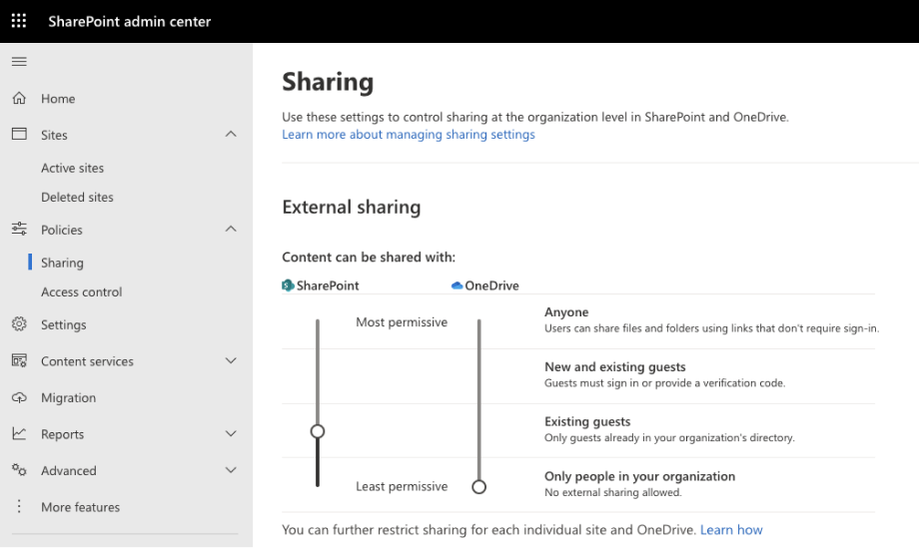Image resolution: width=919 pixels, height=548 pixels.
Task: Collapse the Sites section chevron
Action: (x=231, y=134)
